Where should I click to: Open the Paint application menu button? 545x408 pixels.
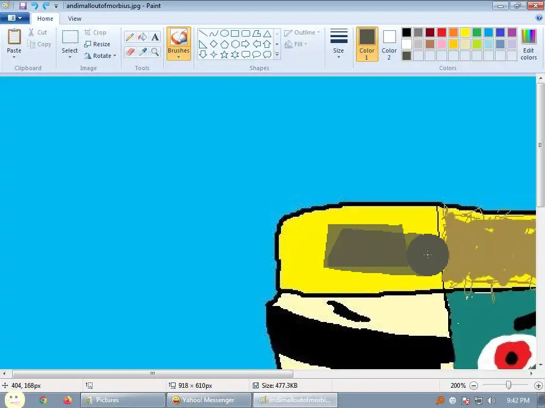tap(14, 18)
